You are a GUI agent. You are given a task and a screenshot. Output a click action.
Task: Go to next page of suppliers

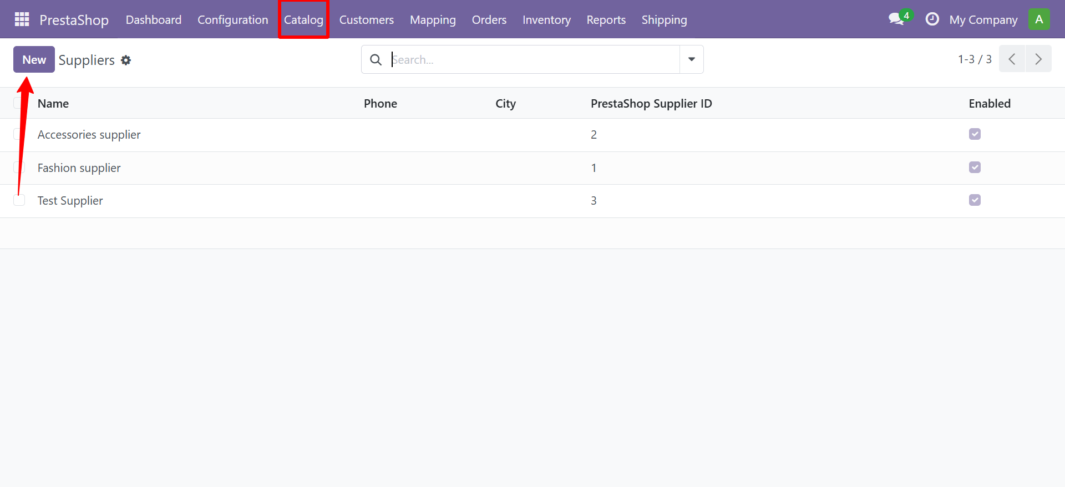pos(1038,59)
